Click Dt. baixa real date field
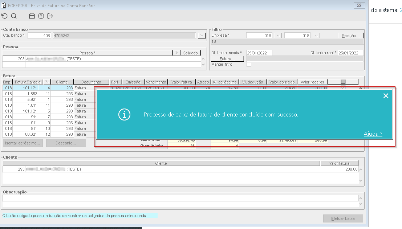 coord(350,53)
